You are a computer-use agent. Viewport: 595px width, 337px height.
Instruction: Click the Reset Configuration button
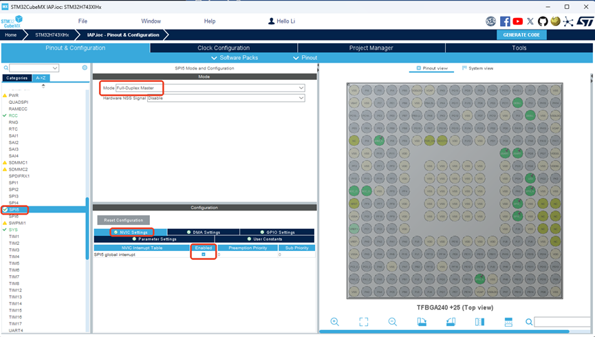[124, 220]
